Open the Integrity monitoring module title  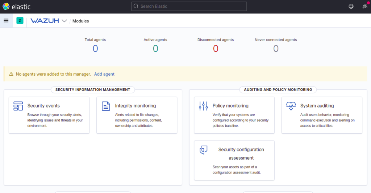(x=136, y=106)
